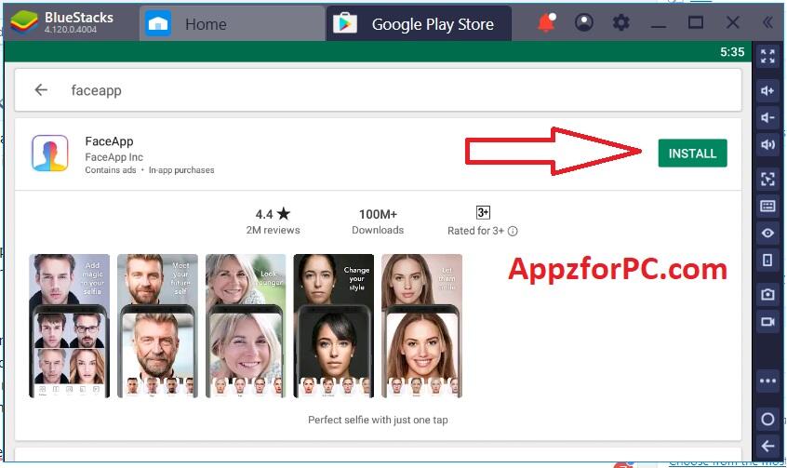Open the 'Add magic to your selfie' screenshot
Viewport: 787px width, 468px height.
pyautogui.click(x=69, y=326)
